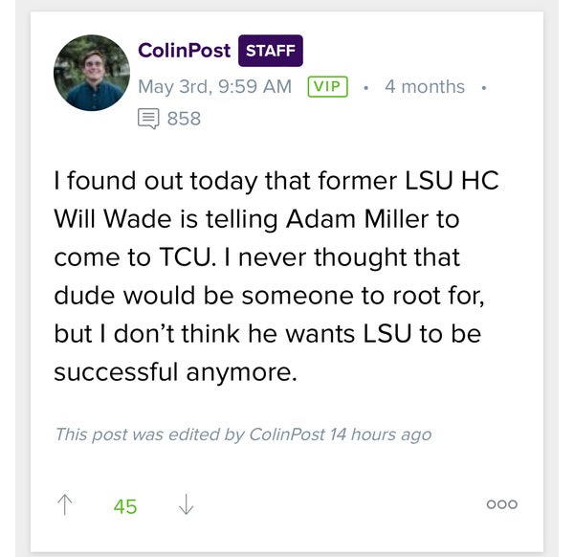Click the dot separator after 4 months

[x=484, y=88]
